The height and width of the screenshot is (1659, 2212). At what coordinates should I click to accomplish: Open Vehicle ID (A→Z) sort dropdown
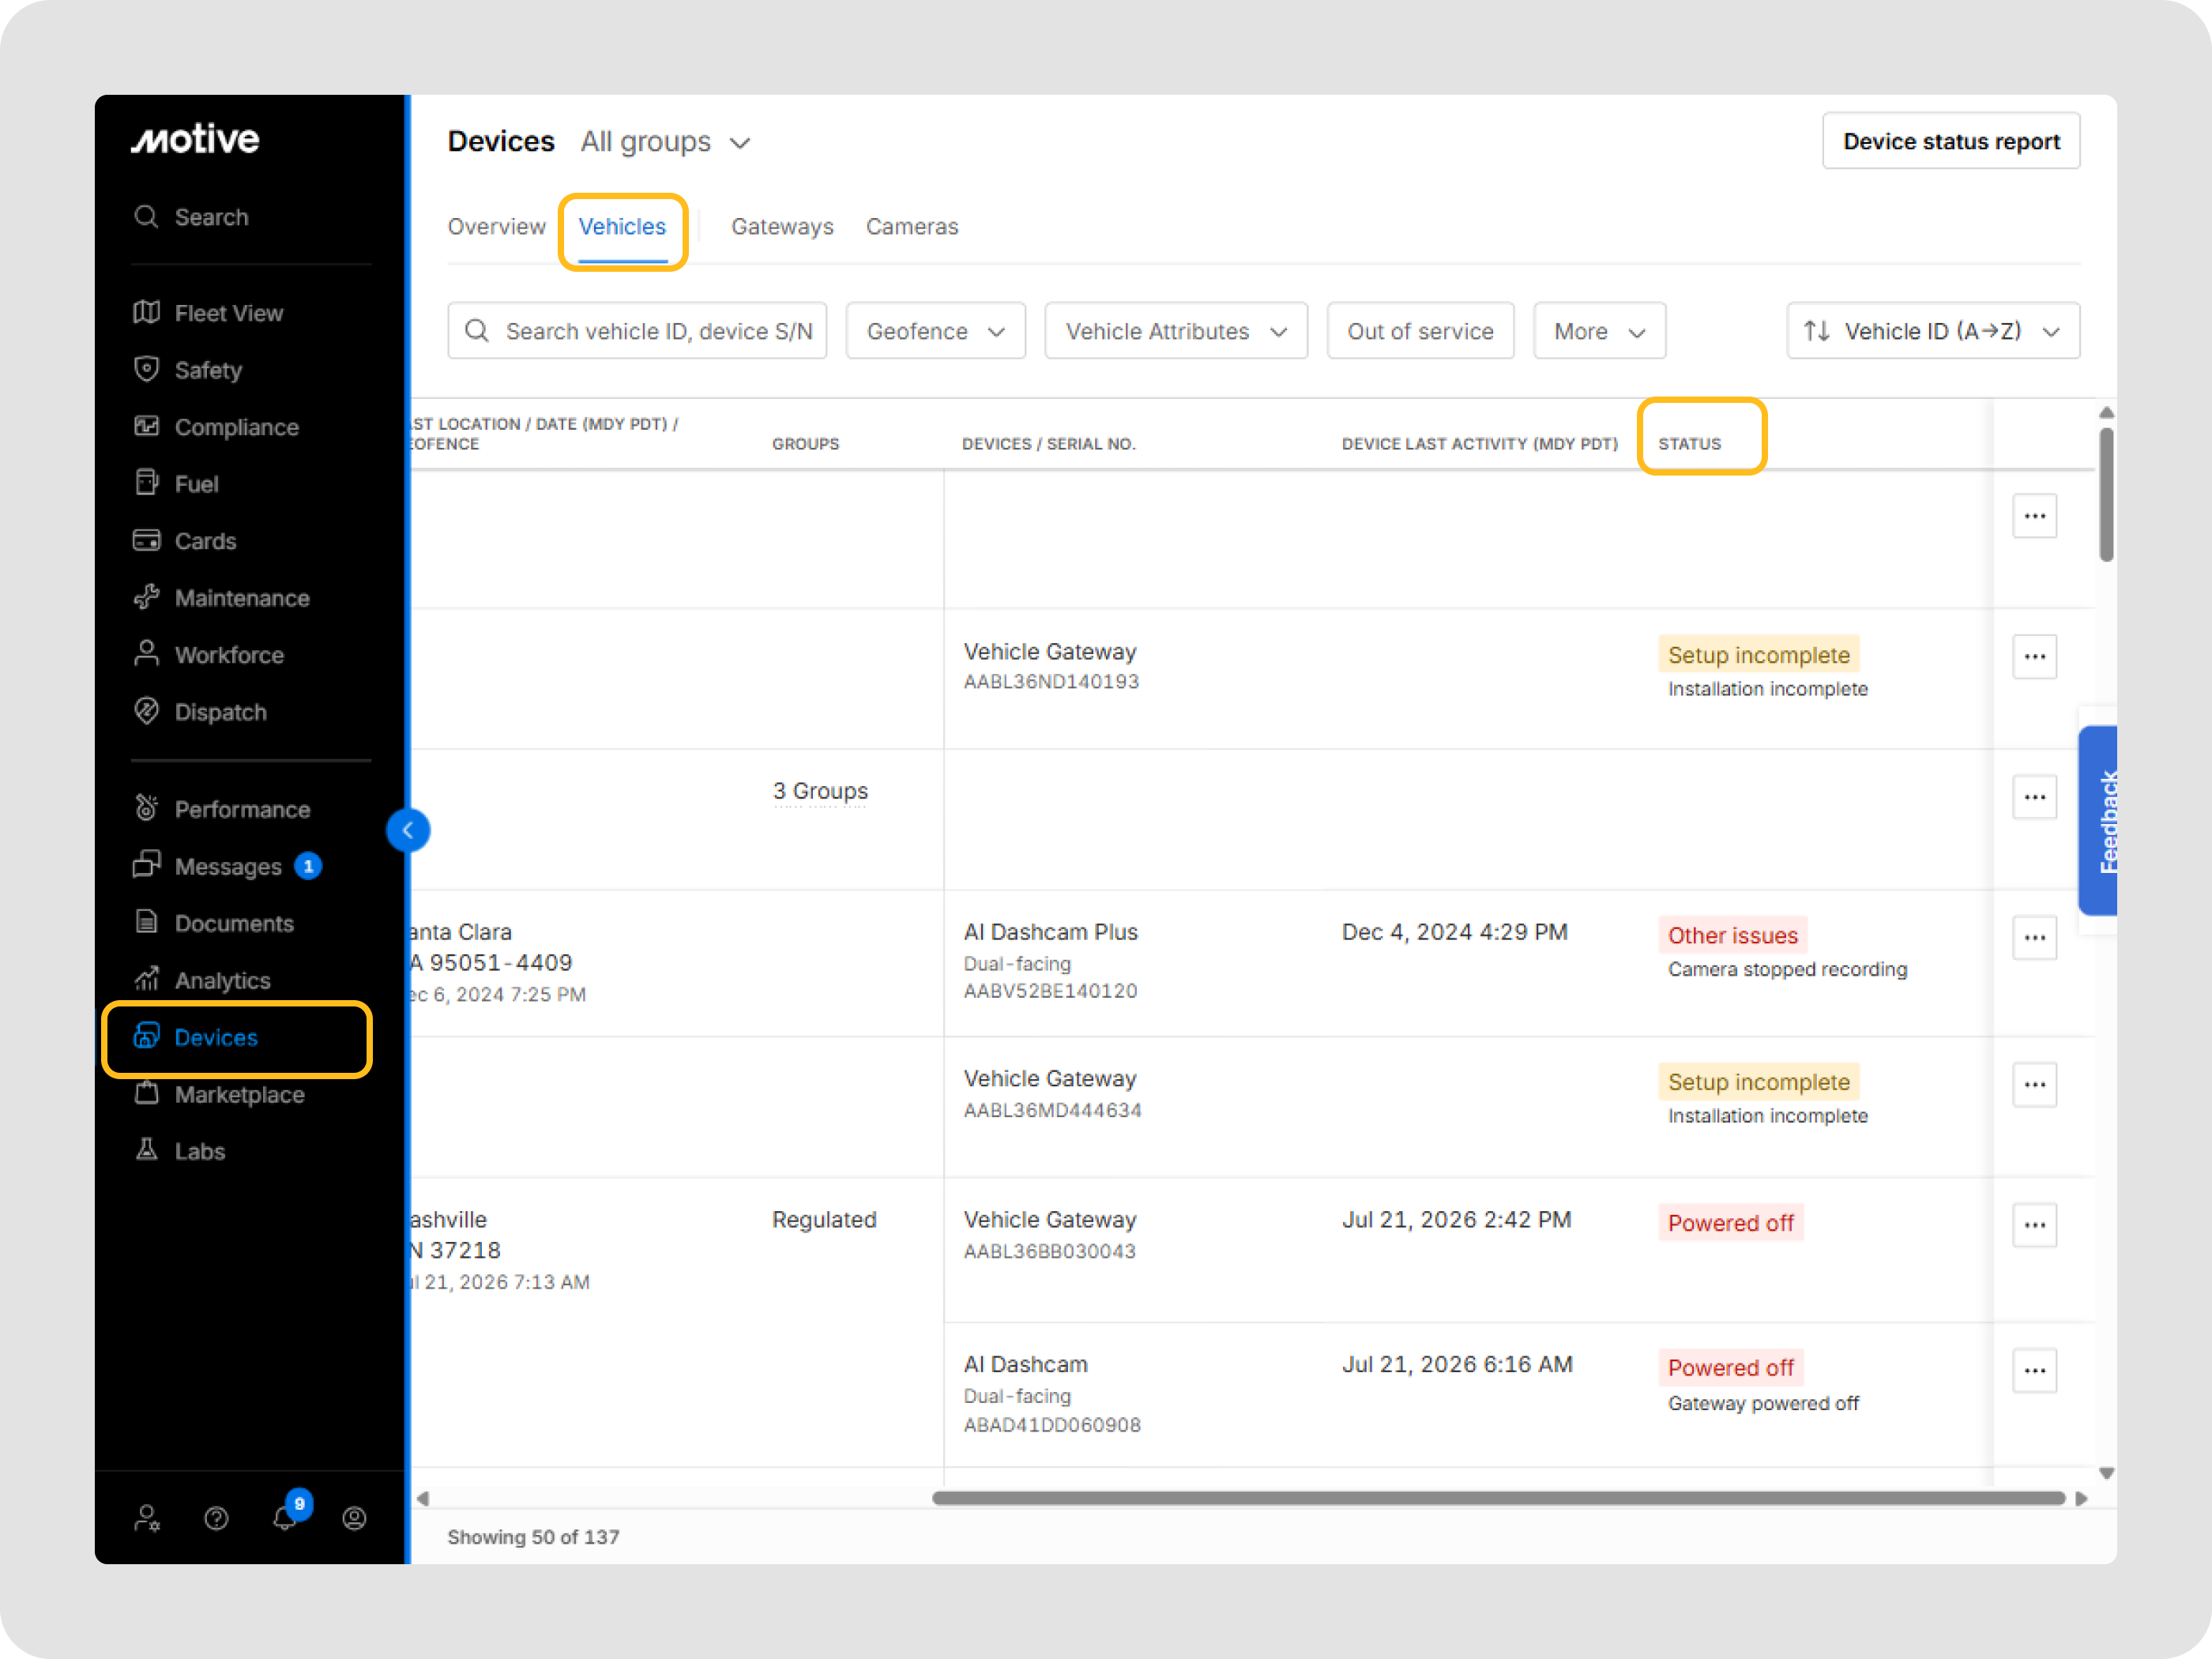pos(1932,331)
